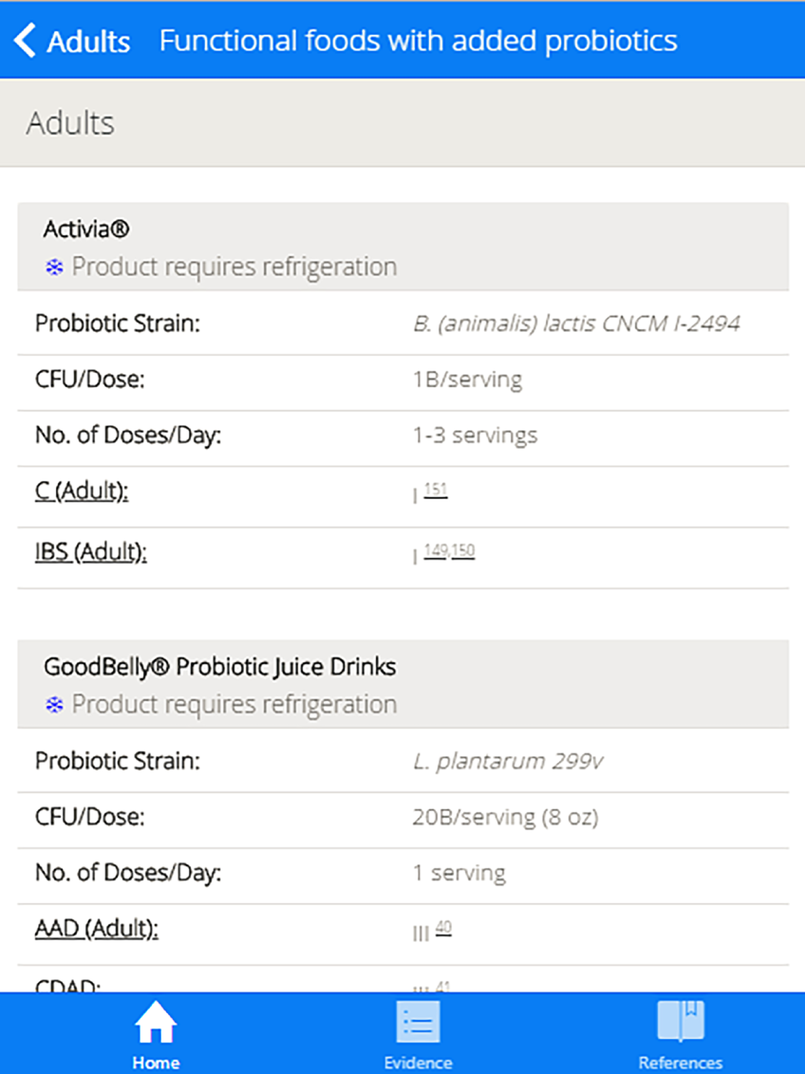Tap the back chevron next to Adults
The image size is (805, 1074).
tap(27, 41)
